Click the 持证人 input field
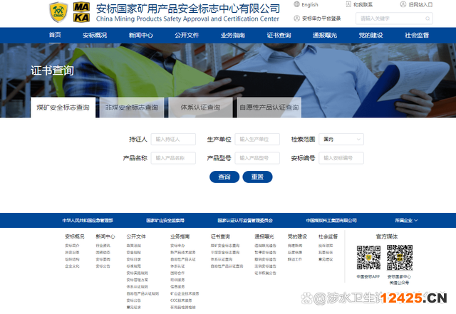The width and height of the screenshot is (456, 314). 173,140
